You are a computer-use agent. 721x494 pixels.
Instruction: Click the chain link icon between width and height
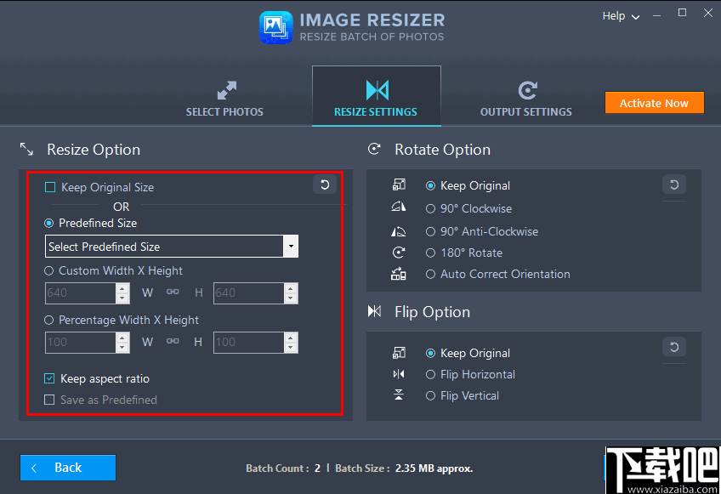[x=173, y=292]
